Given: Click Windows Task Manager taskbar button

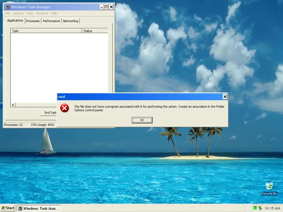Looking at the screenshot, I should click(x=39, y=208).
